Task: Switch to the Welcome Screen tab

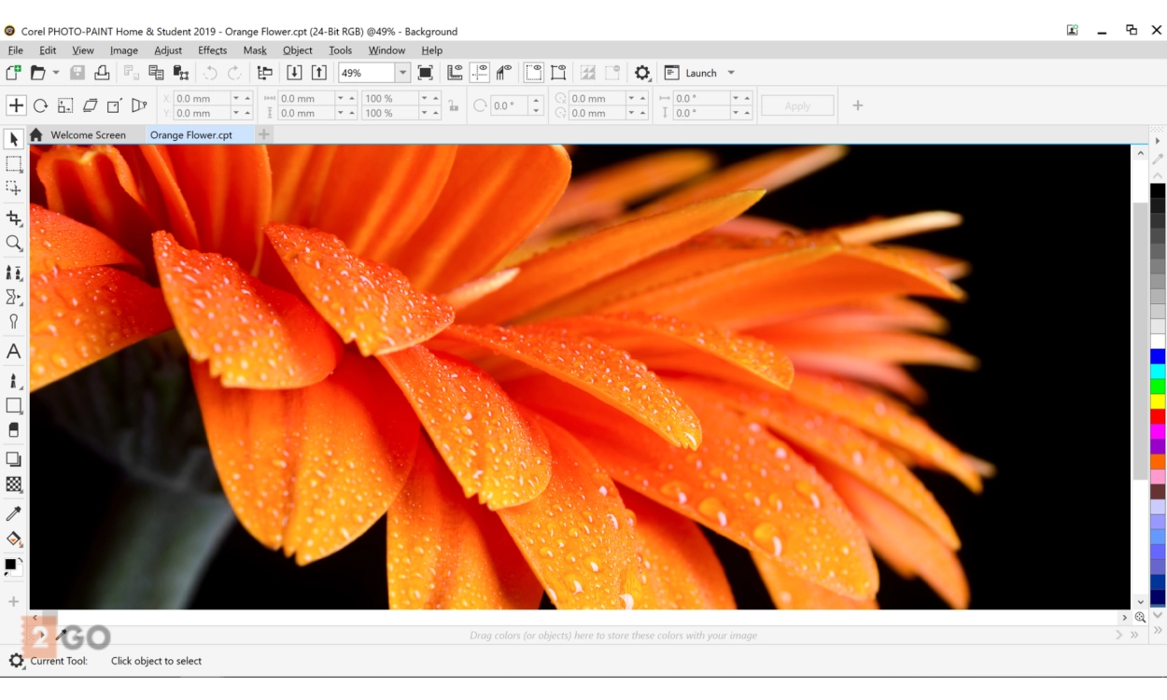Action: 88,135
